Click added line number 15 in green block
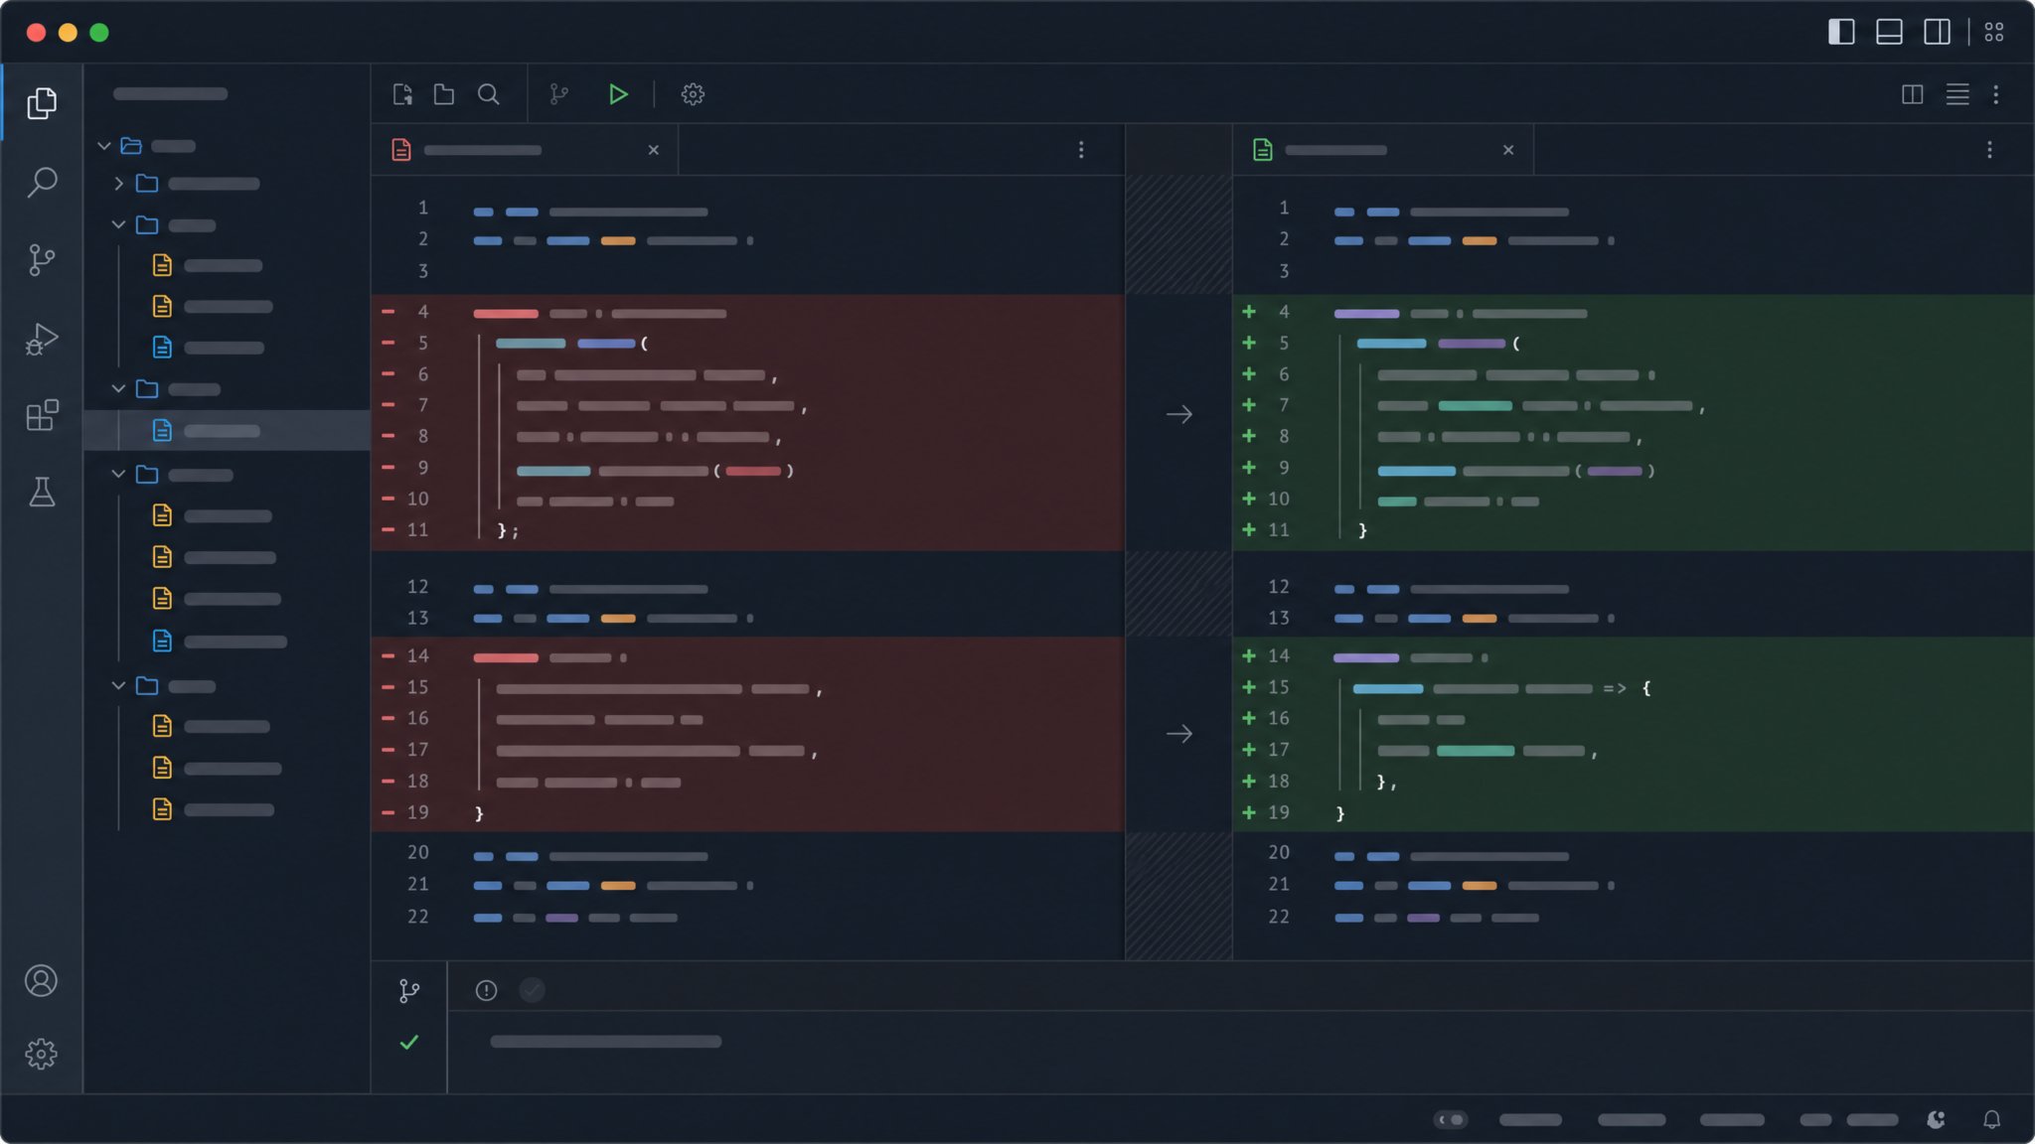Viewport: 2035px width, 1144px height. [x=1279, y=687]
